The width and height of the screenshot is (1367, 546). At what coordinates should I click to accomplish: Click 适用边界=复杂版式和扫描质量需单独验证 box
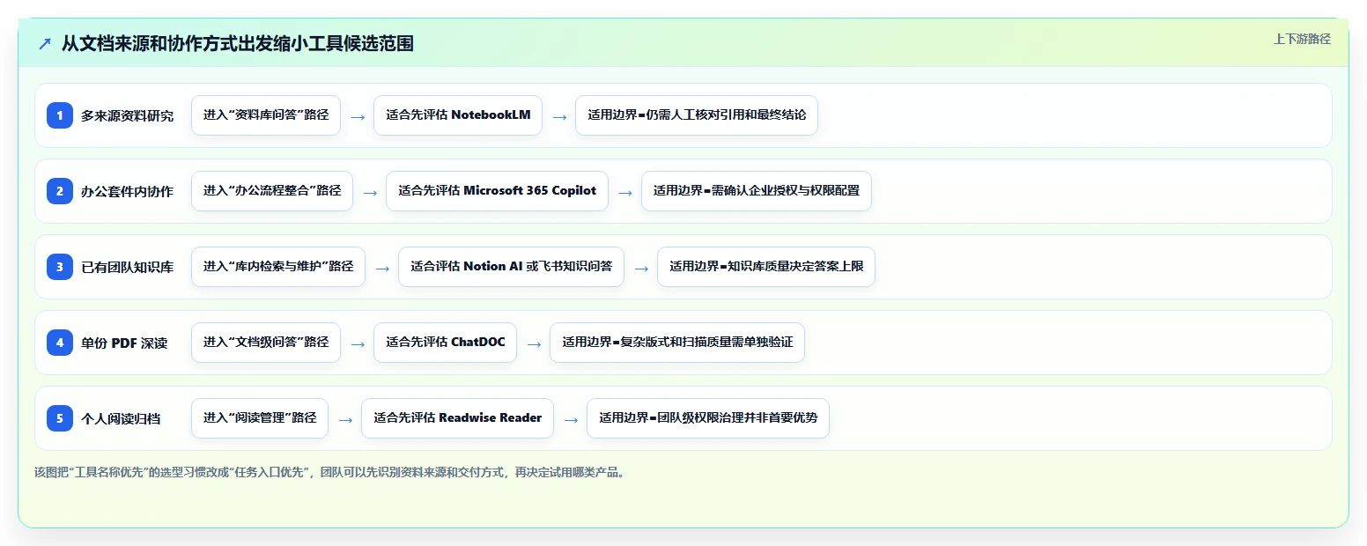point(677,343)
